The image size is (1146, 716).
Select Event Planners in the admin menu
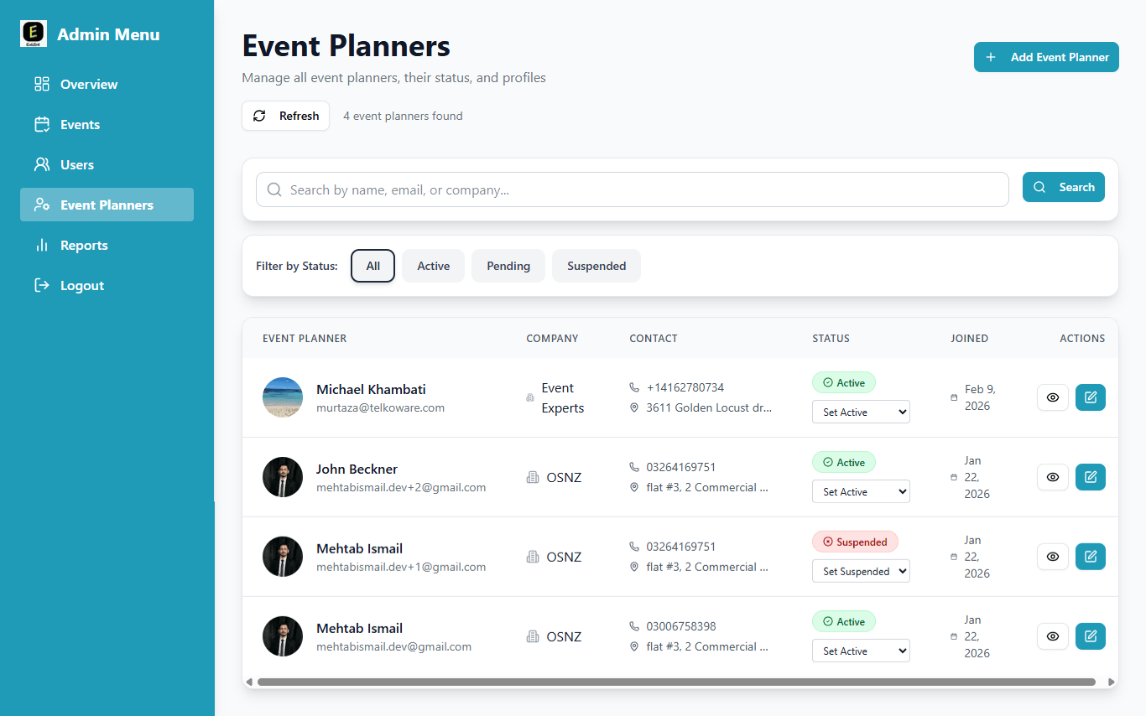[x=107, y=205]
